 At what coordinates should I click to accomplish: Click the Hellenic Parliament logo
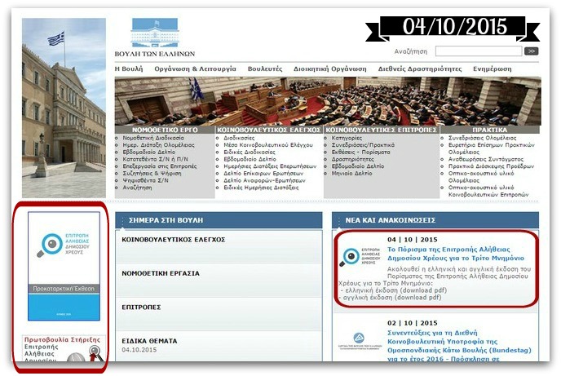pos(162,36)
